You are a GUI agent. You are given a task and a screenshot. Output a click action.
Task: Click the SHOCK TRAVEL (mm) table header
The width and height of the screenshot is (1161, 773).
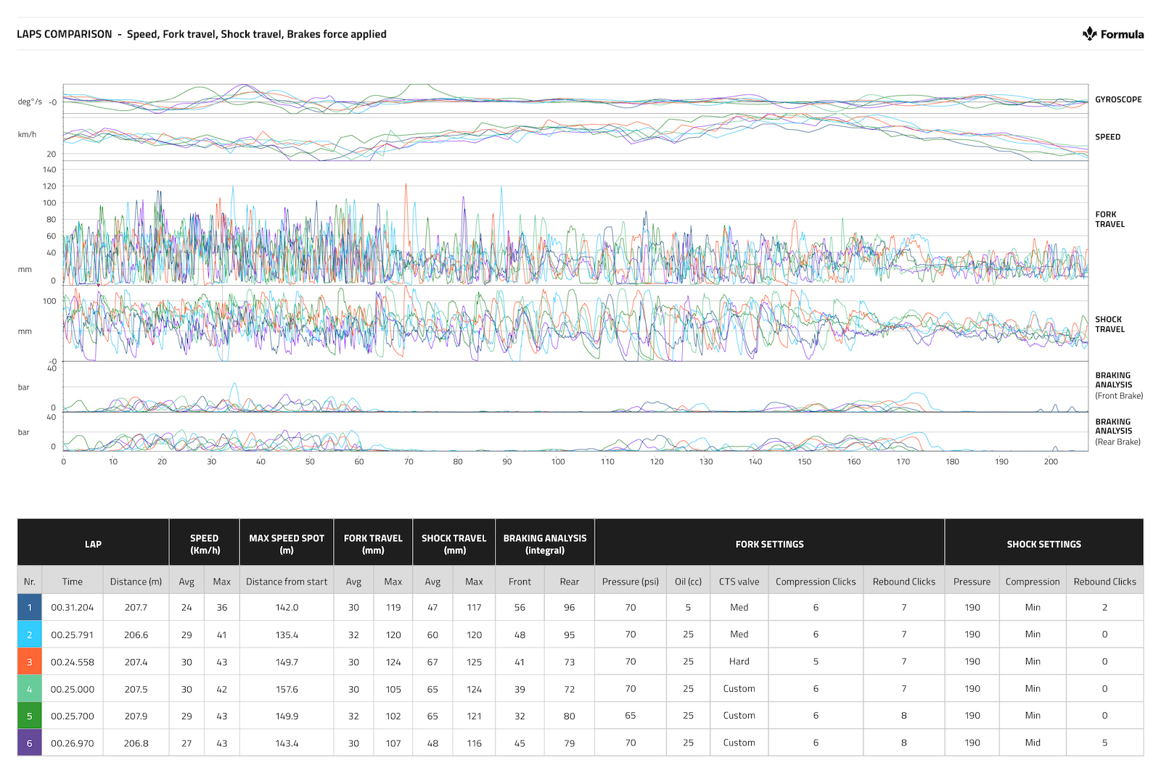click(x=454, y=544)
